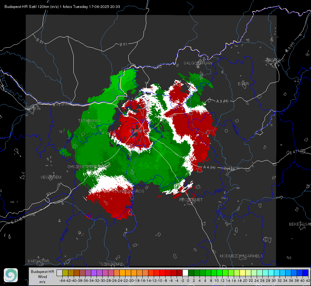
Task: Select the cyan swatch between 28 and 30
Action: [271, 273]
